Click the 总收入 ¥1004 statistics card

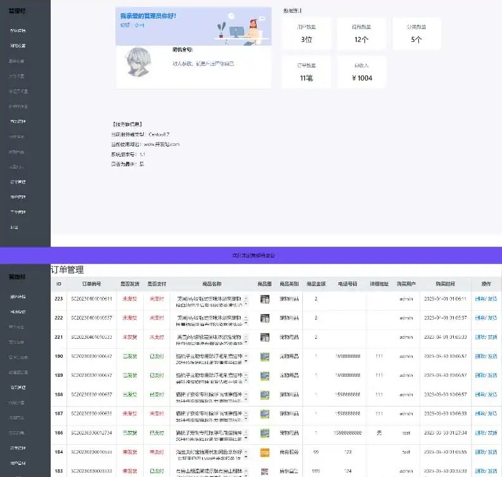tap(362, 72)
